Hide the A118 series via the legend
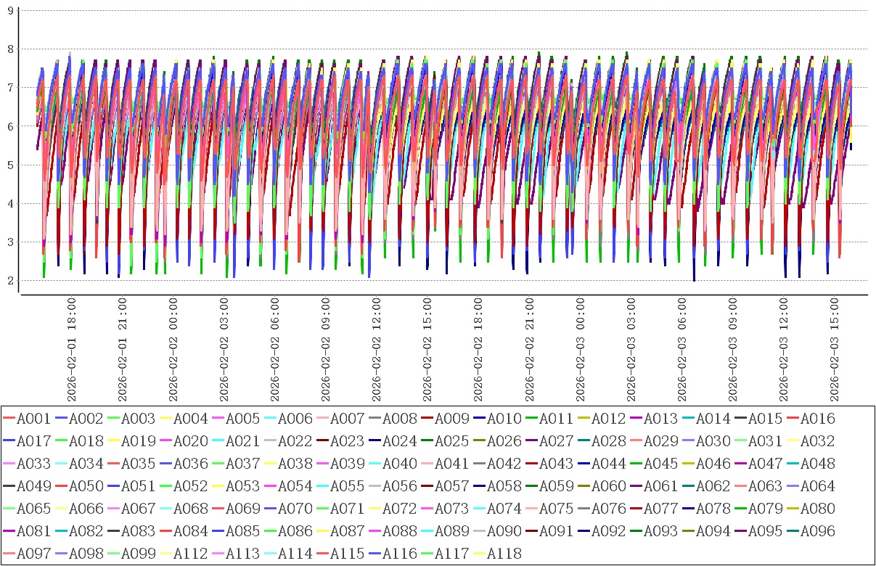This screenshot has height=566, width=876. click(504, 554)
